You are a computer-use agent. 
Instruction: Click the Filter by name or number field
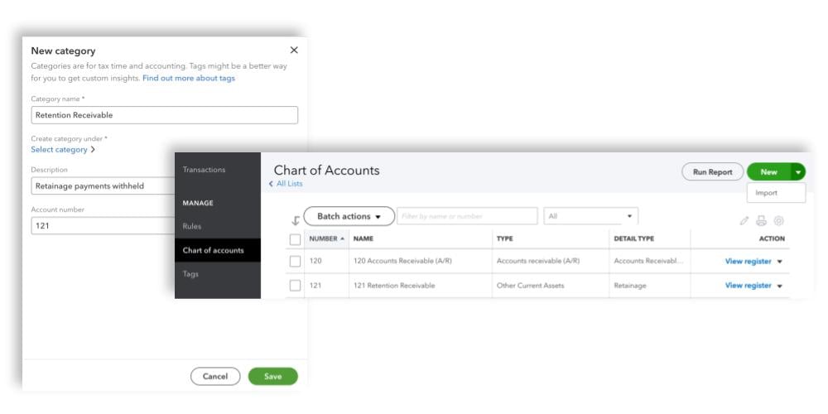click(x=466, y=216)
